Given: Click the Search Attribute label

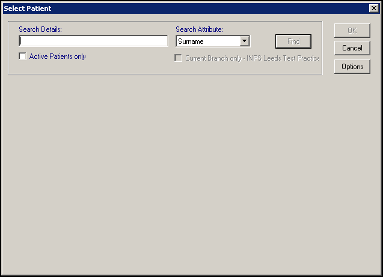Looking at the screenshot, I should [199, 29].
